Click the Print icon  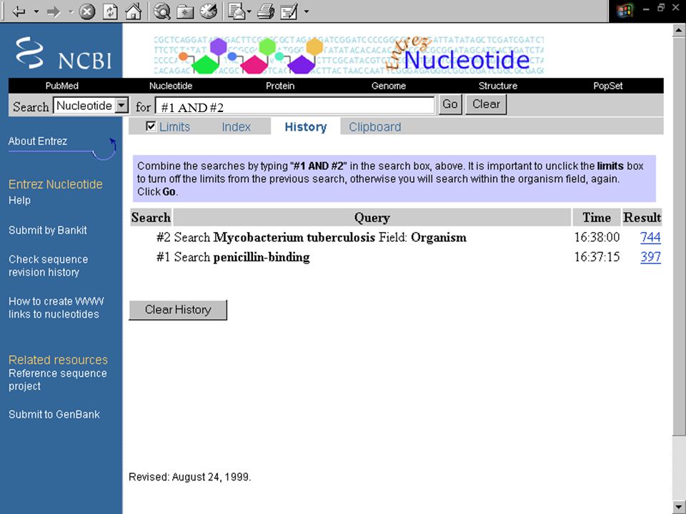(x=266, y=11)
